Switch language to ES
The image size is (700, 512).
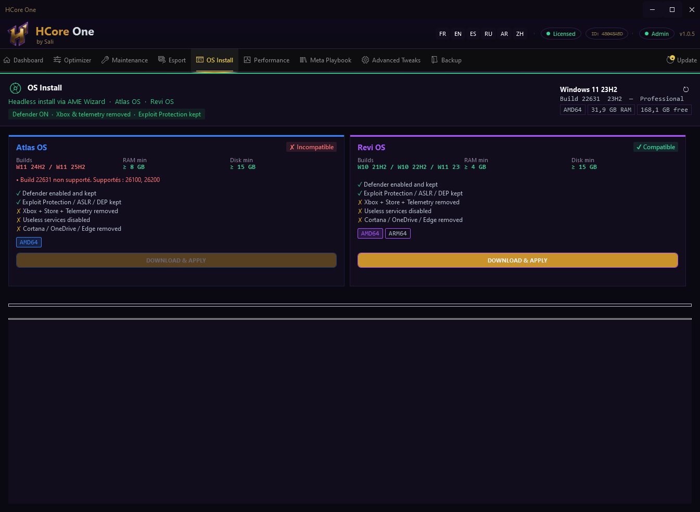[473, 34]
